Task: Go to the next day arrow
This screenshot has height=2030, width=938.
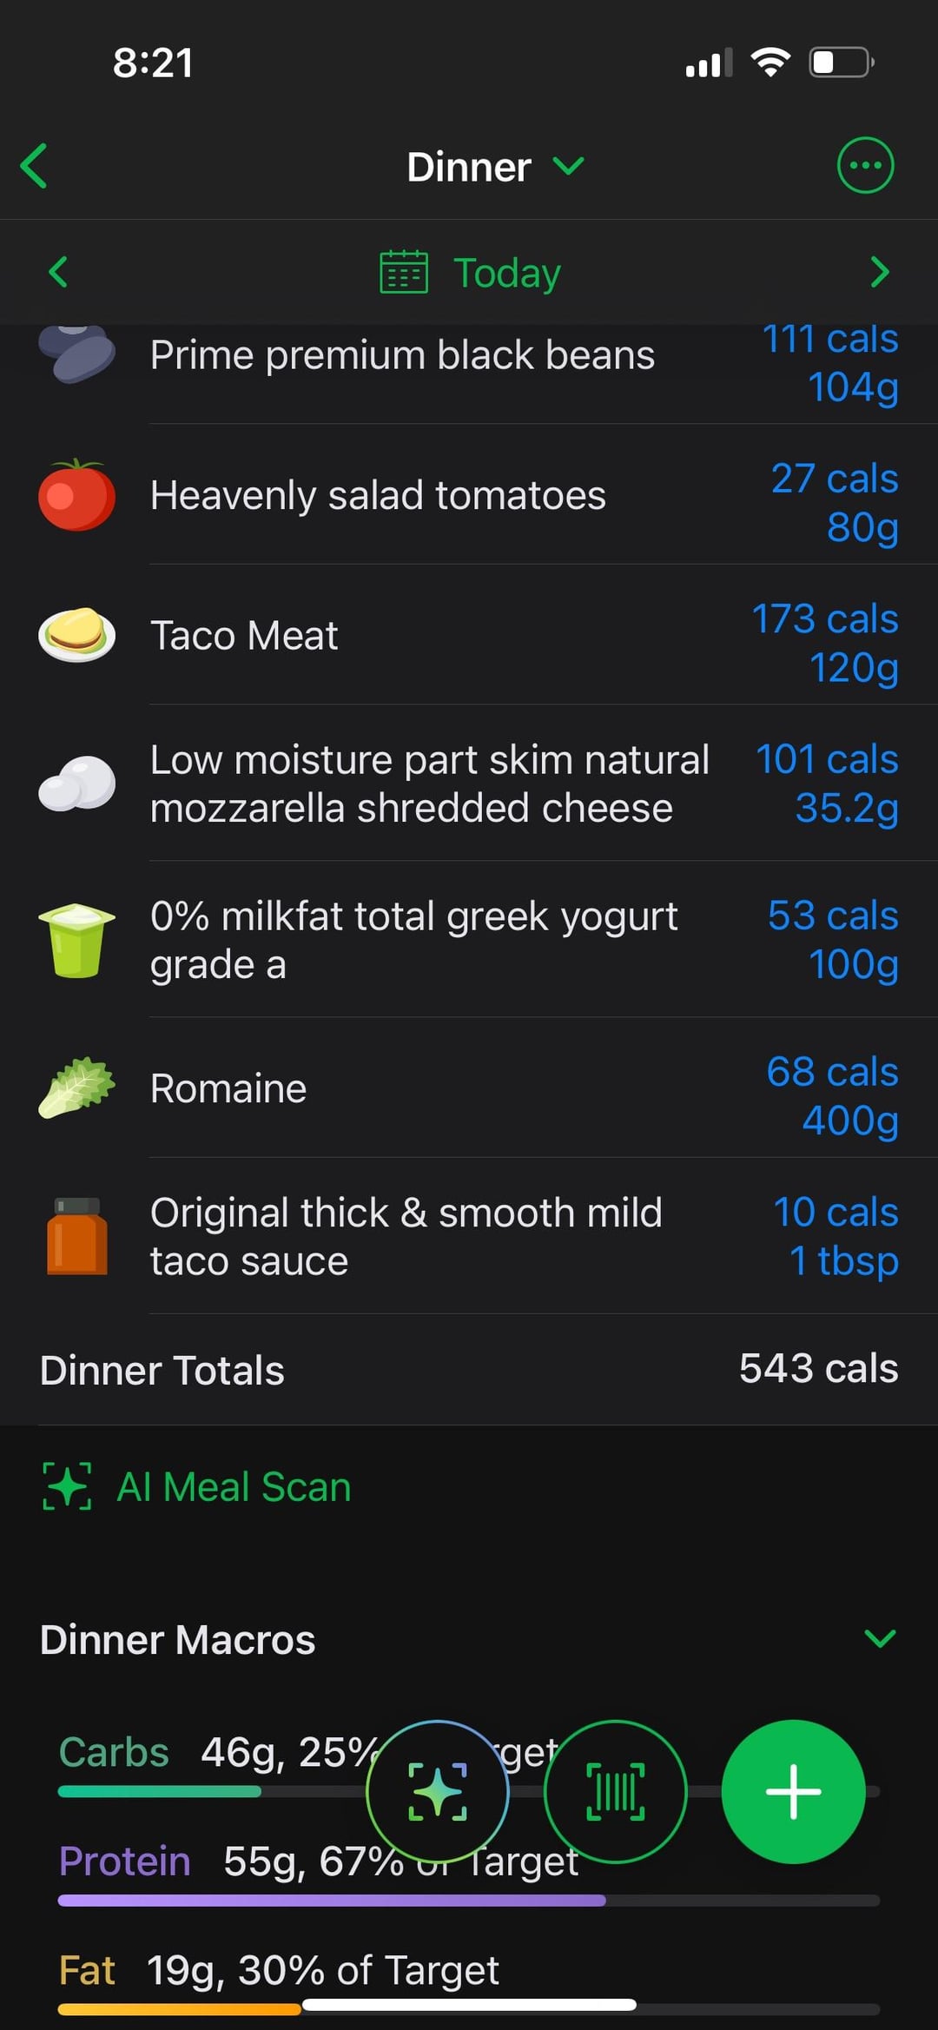Action: coord(879,272)
